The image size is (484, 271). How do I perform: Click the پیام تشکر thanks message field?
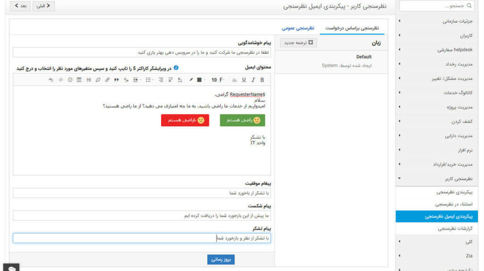142,238
